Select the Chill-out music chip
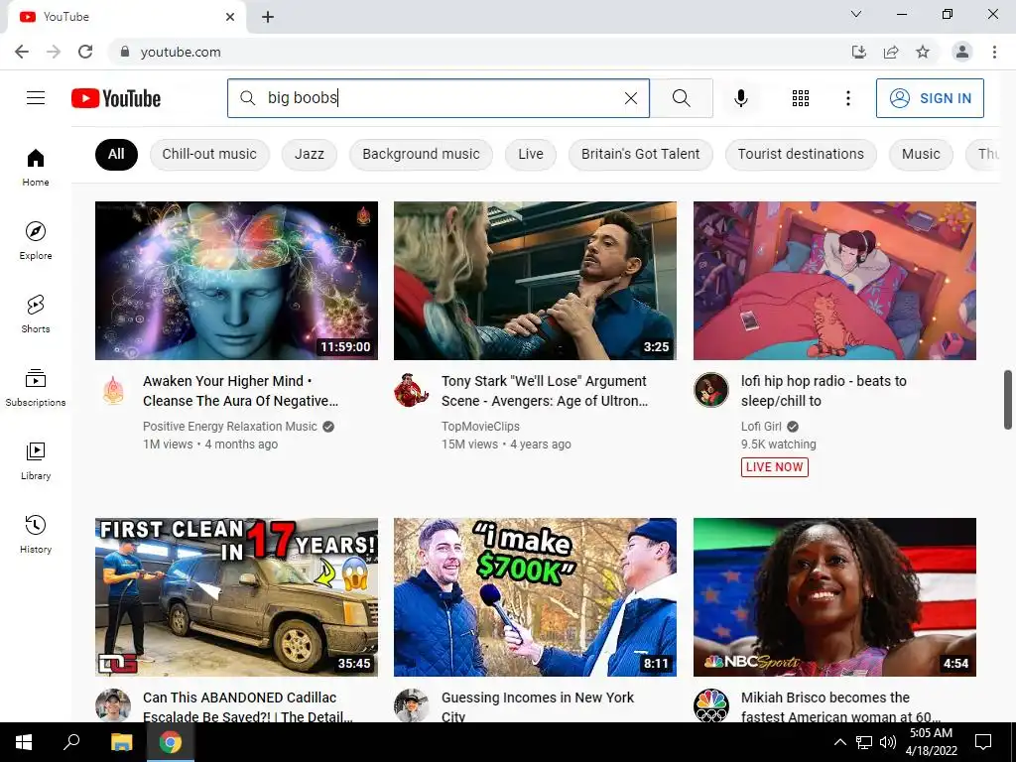 209,154
